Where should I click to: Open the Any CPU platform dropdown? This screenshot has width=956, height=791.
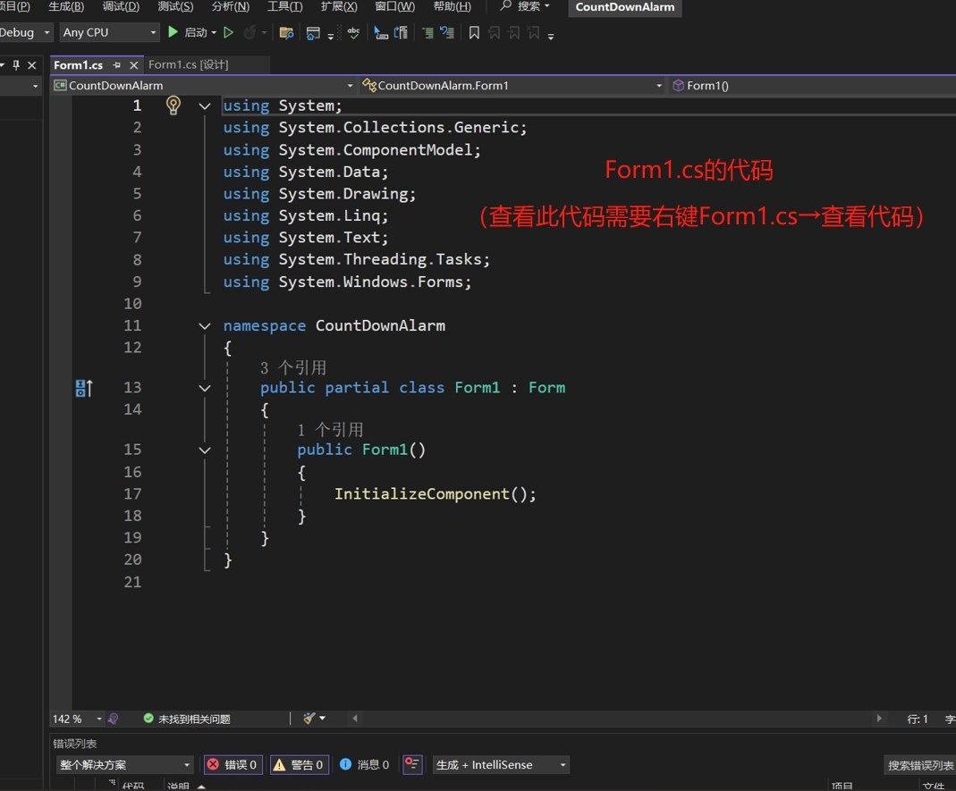(x=110, y=32)
